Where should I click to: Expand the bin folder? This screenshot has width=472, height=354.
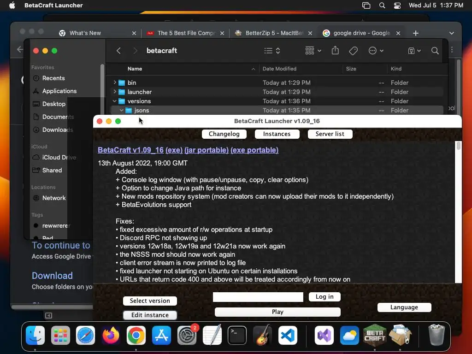(x=115, y=82)
